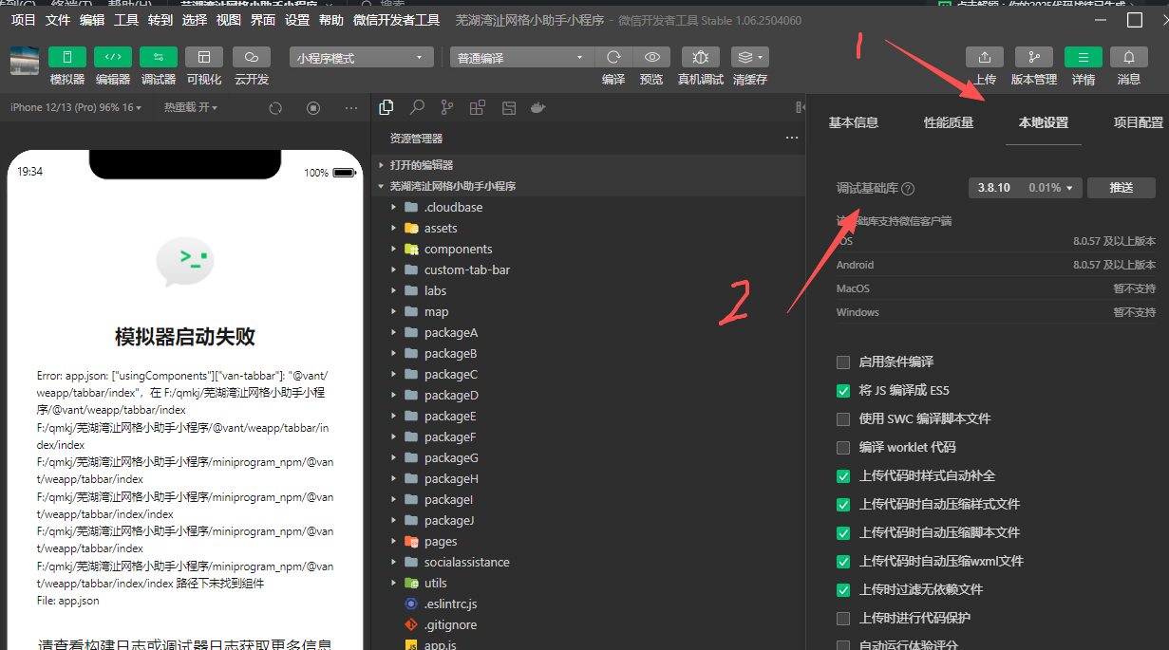
Task: Open the 消息 bell icon
Action: pyautogui.click(x=1128, y=58)
